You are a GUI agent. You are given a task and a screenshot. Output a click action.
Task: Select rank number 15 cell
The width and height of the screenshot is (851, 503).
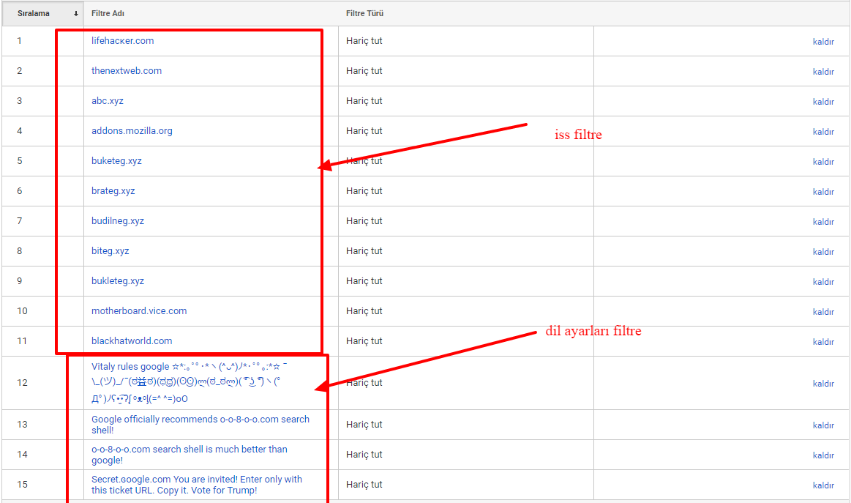(x=22, y=484)
